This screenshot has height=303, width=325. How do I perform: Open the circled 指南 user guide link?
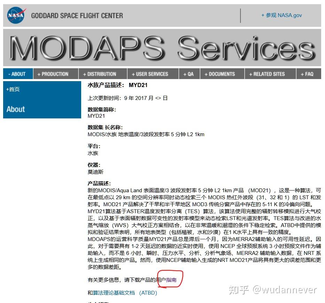171,279
